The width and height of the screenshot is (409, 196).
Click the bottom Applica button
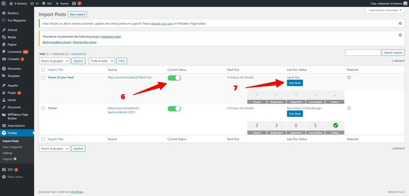78,148
